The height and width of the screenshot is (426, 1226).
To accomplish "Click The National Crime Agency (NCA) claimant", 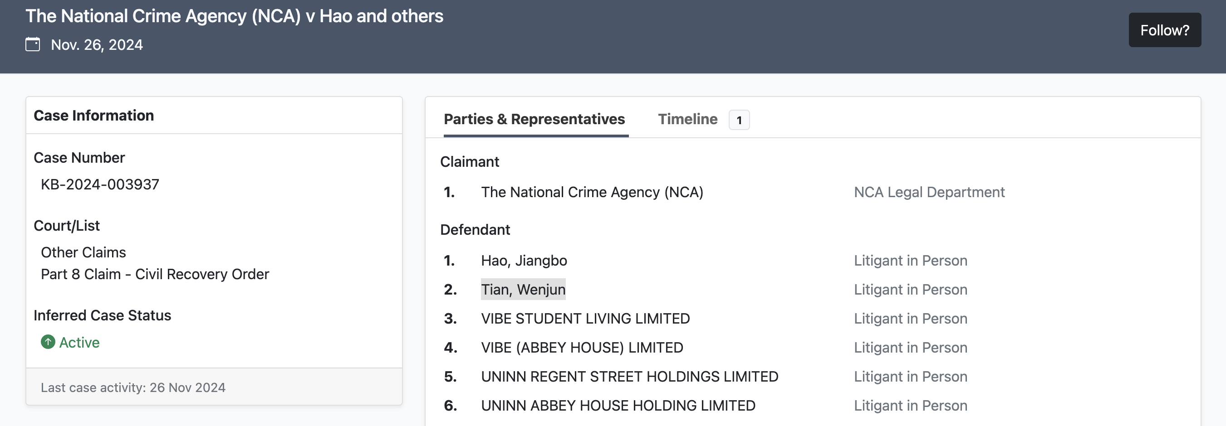I will (592, 192).
